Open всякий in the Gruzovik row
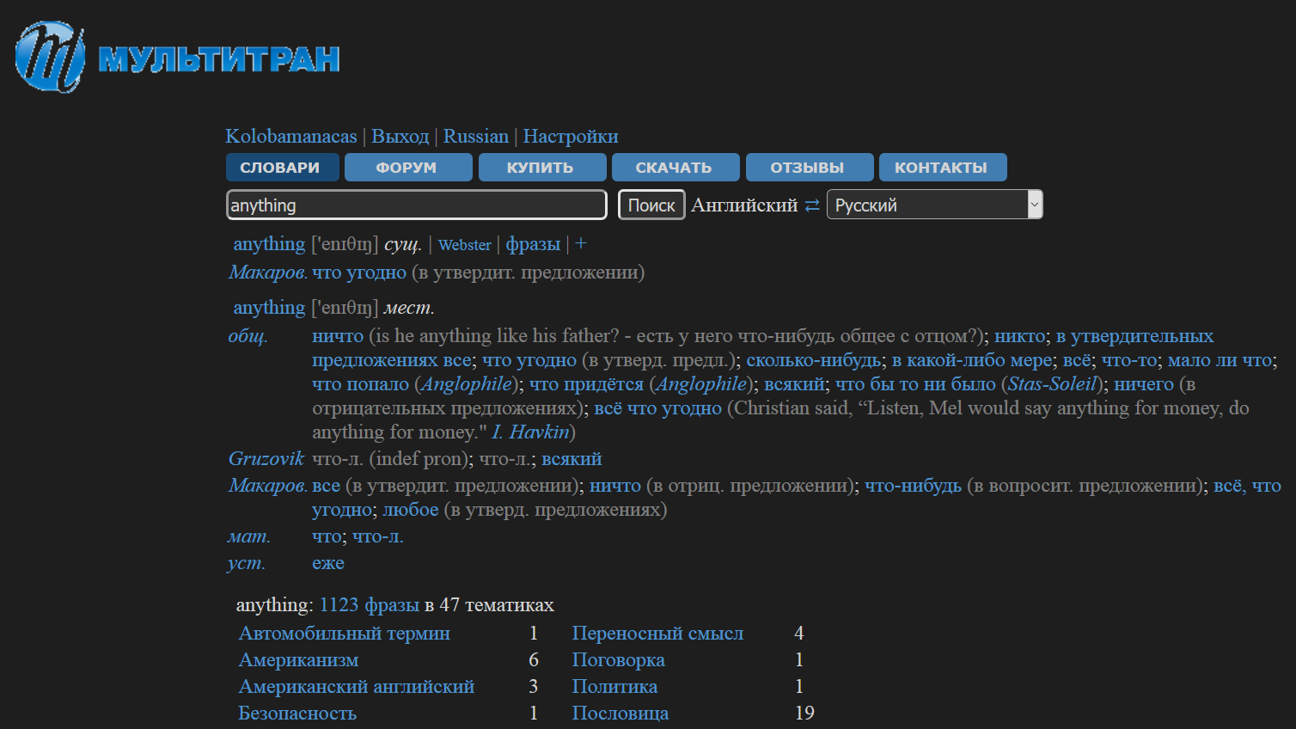This screenshot has width=1296, height=729. [x=572, y=459]
